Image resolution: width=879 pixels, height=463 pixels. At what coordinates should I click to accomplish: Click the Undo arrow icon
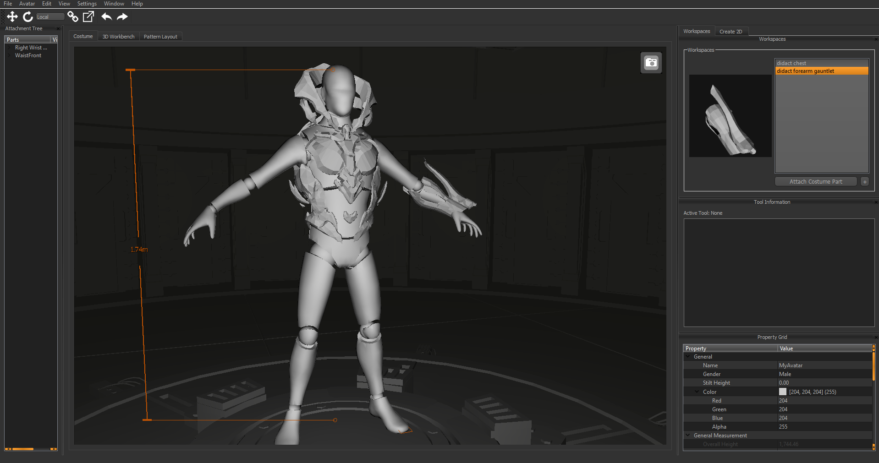[106, 17]
